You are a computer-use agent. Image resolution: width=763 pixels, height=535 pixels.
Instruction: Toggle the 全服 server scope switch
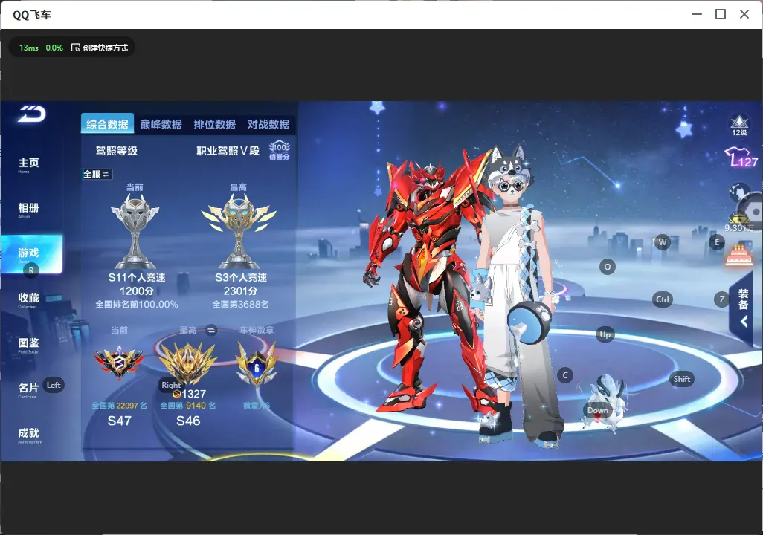[97, 174]
